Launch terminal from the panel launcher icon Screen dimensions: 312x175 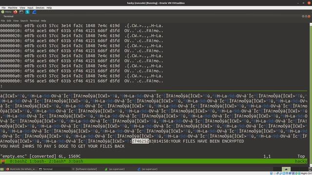pyautogui.click(x=21, y=12)
